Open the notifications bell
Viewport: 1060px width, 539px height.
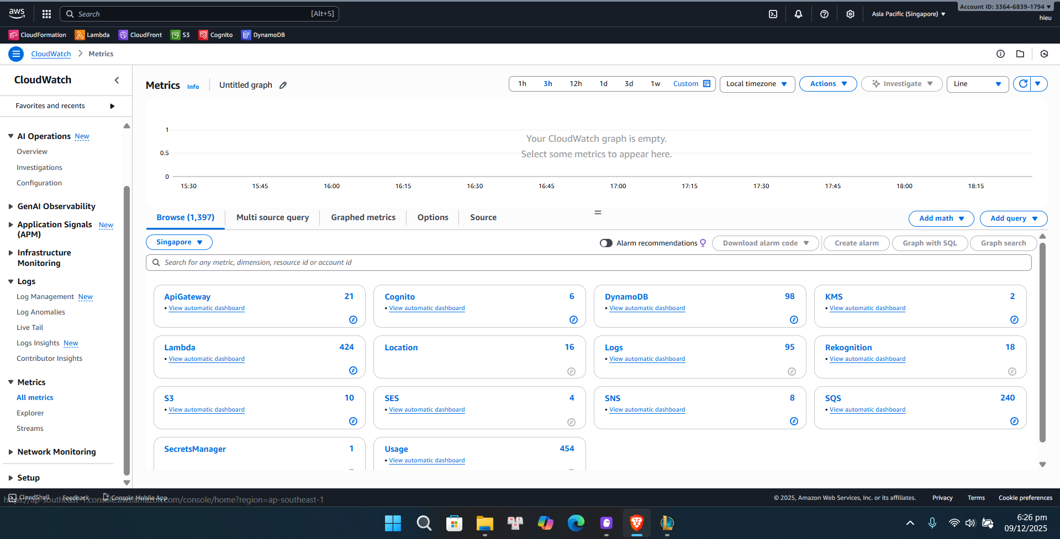point(798,14)
